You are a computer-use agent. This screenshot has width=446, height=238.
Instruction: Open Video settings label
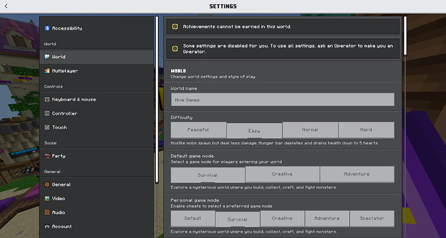pyautogui.click(x=58, y=199)
